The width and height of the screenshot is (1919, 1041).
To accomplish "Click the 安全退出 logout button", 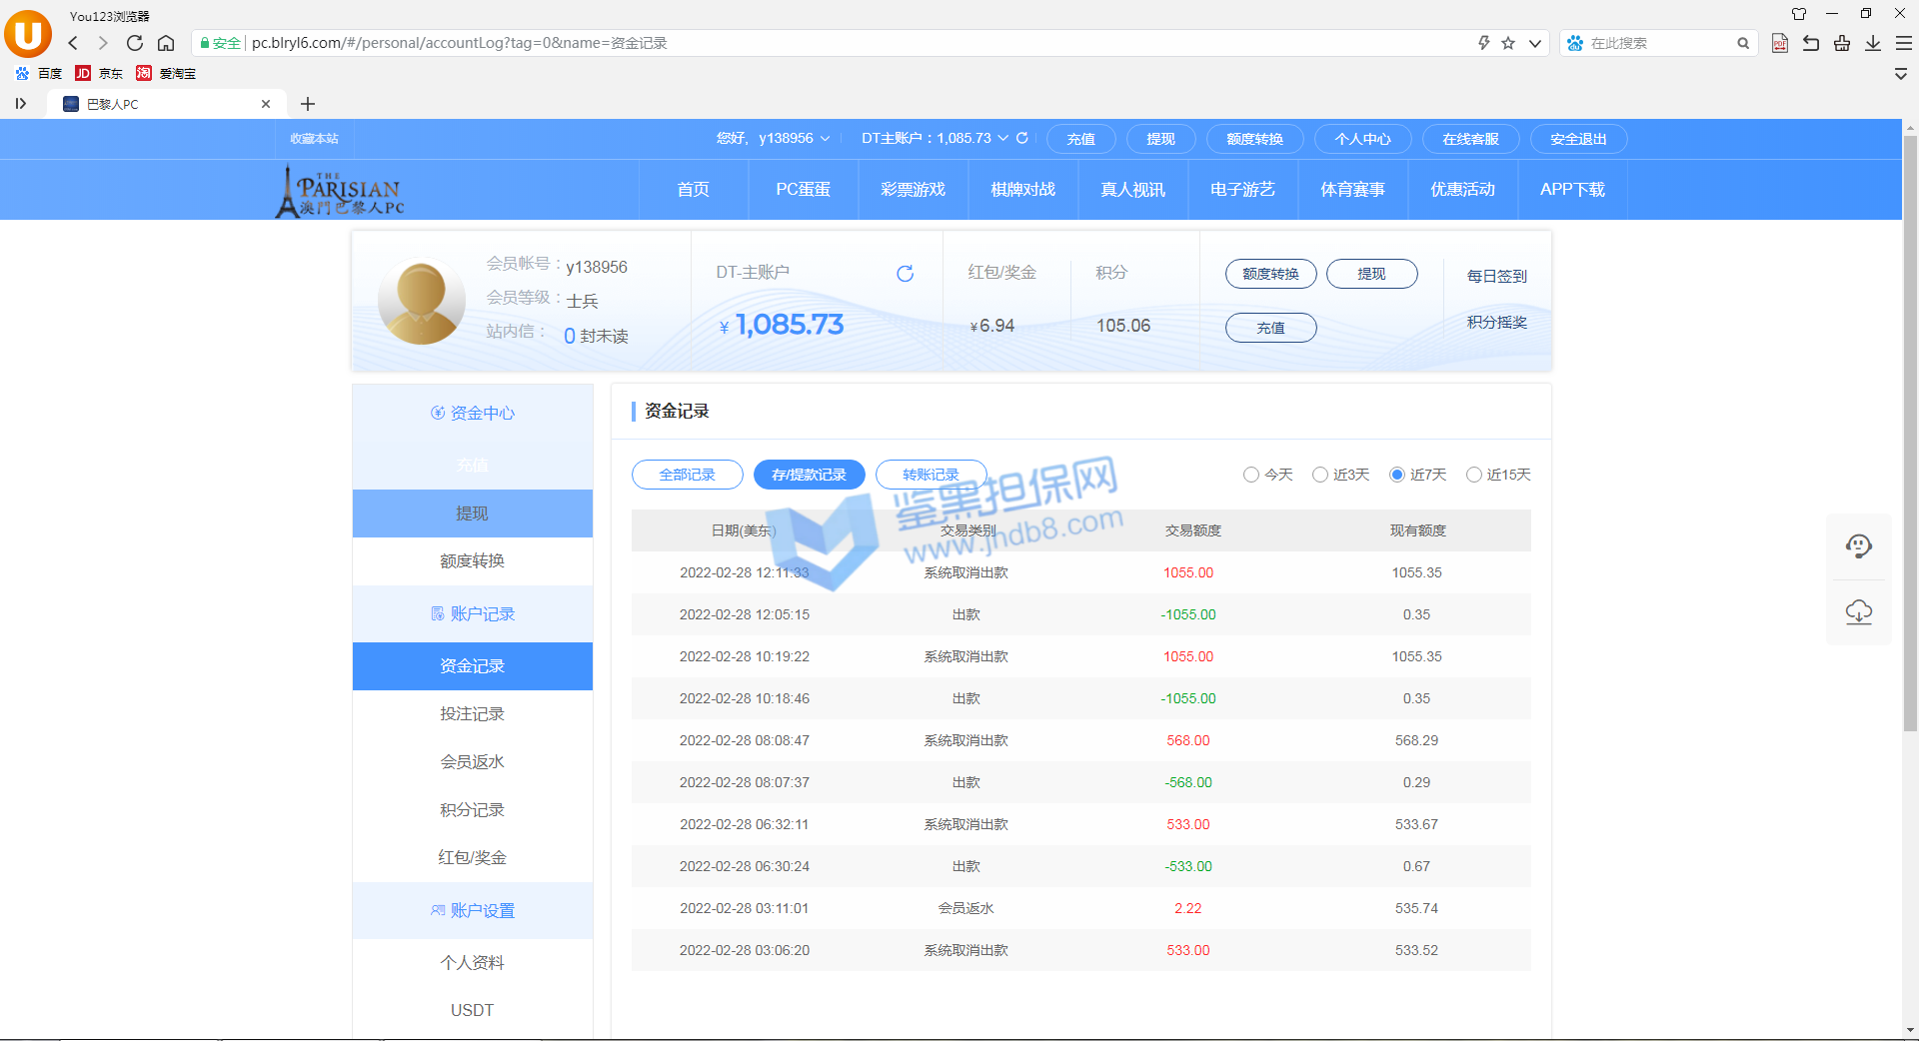I will click(x=1578, y=139).
